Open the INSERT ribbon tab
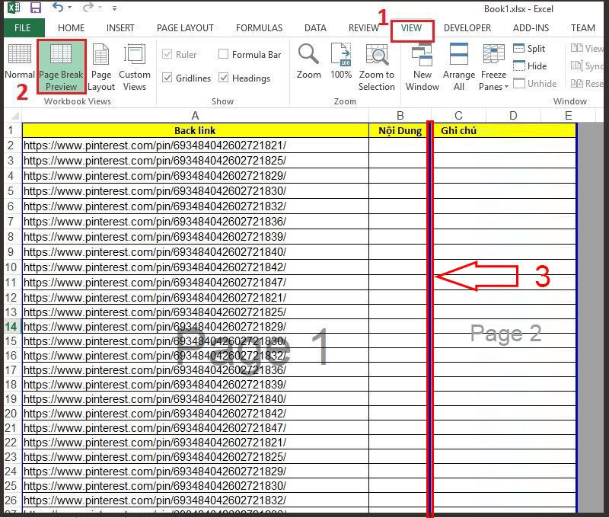The height and width of the screenshot is (518, 609). 120,28
